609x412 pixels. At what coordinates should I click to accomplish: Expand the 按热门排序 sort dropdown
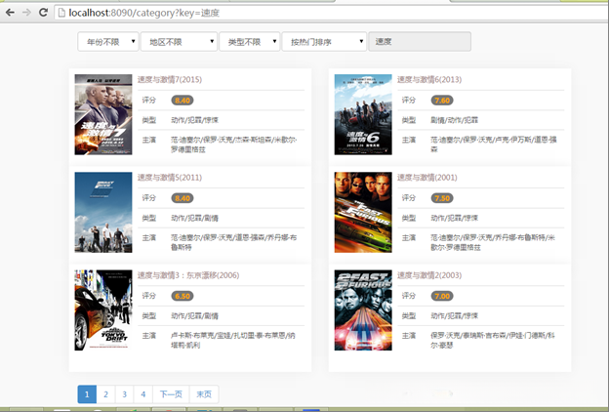[324, 42]
